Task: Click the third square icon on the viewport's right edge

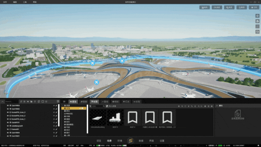Action: coord(257,26)
